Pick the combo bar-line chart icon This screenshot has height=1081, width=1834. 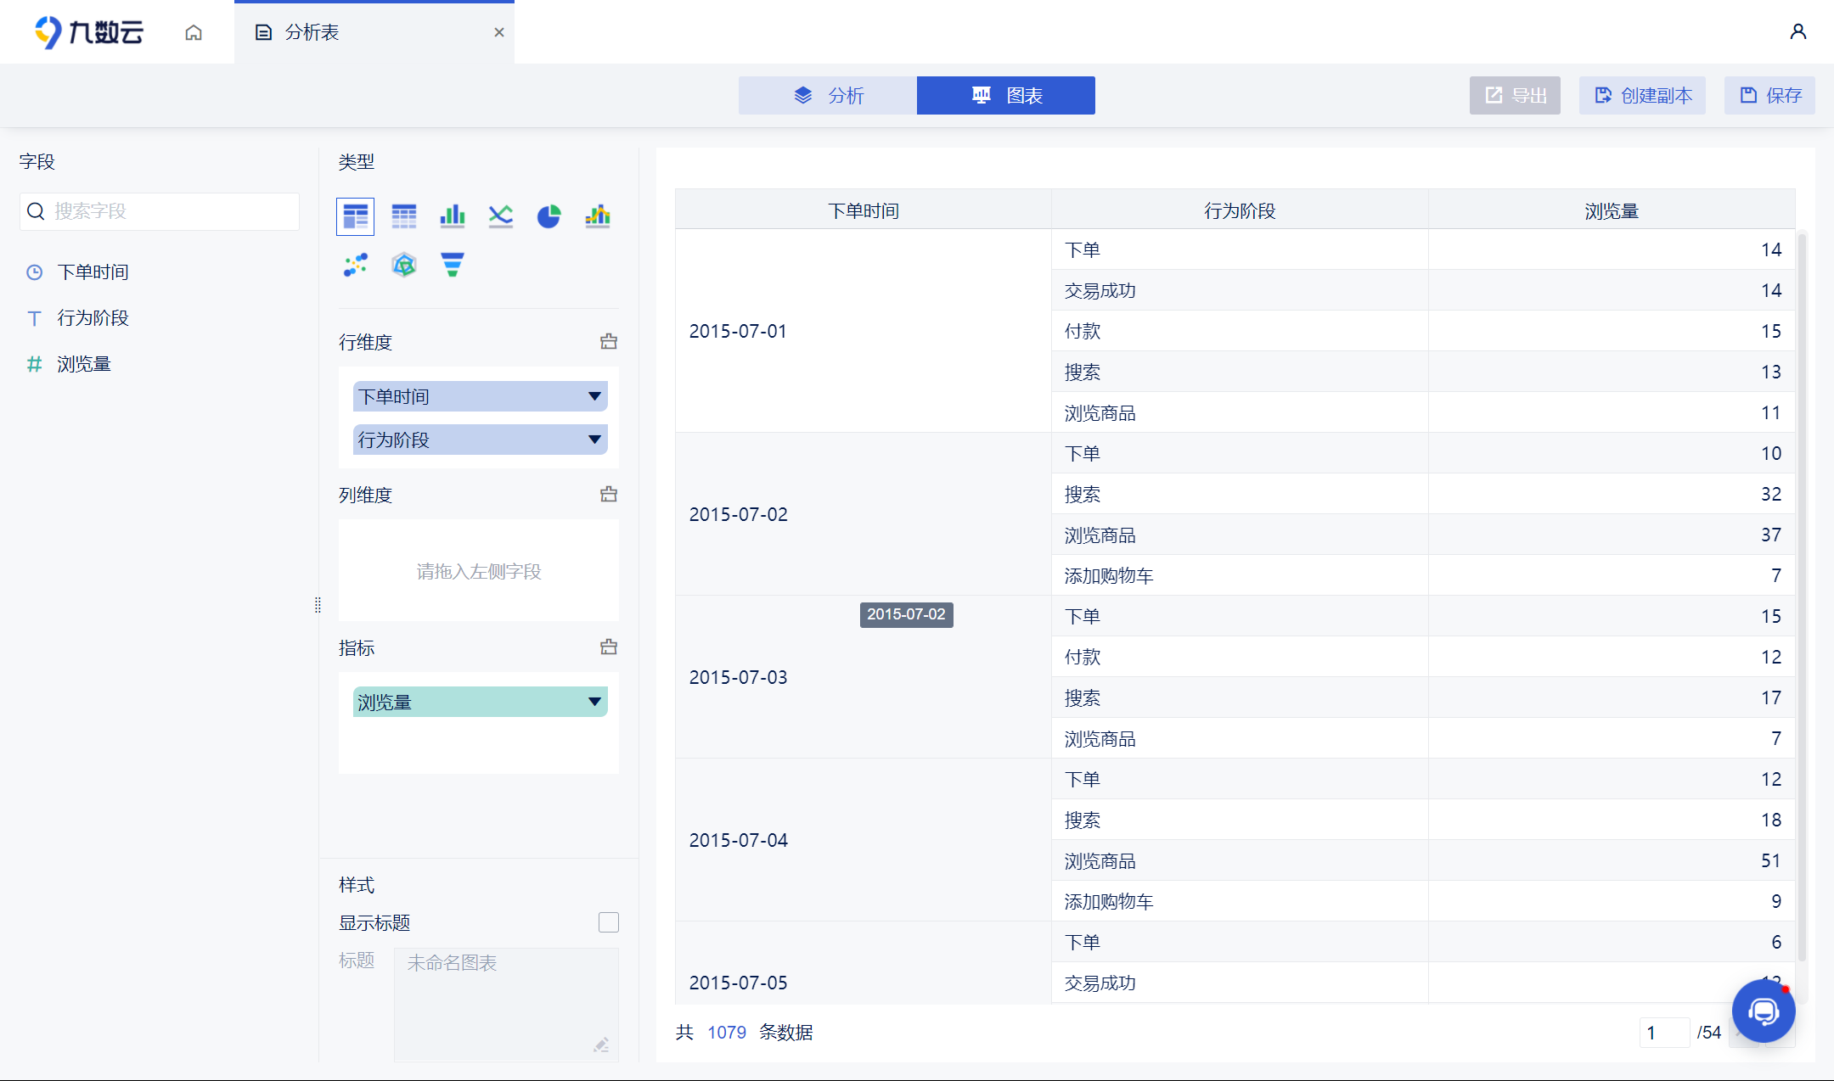point(598,216)
